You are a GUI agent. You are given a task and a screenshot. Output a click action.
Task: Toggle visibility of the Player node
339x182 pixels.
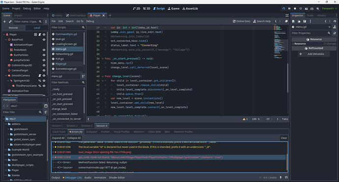pyautogui.click(x=44, y=34)
